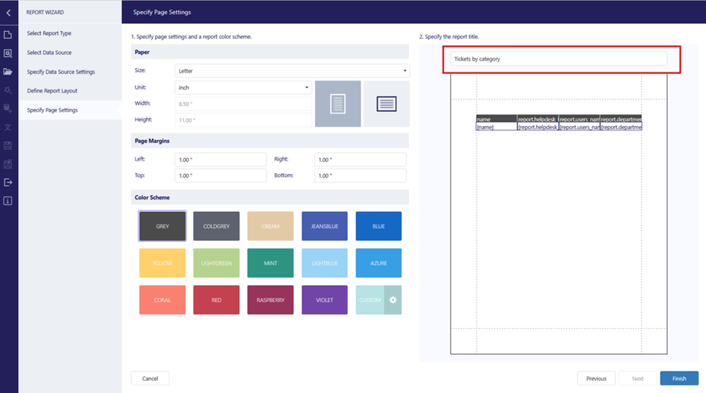This screenshot has height=393, width=706.
Task: Click the Cancel button
Action: click(150, 378)
